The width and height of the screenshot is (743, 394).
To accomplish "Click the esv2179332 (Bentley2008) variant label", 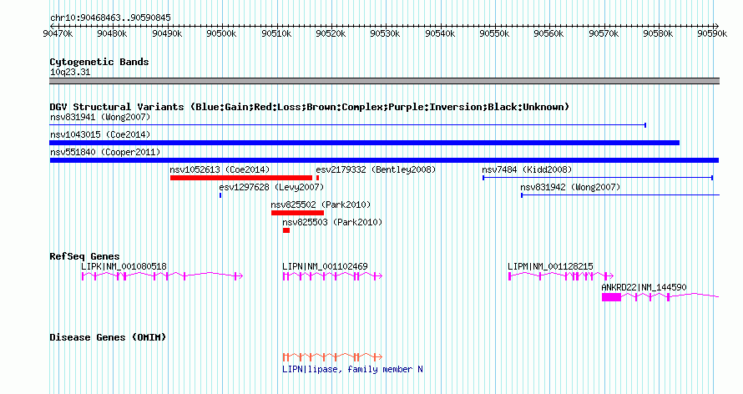I will pos(376,169).
